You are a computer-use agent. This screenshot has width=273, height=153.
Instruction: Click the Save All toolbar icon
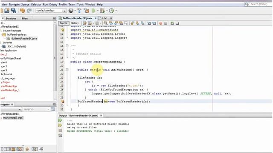pos(14,11)
